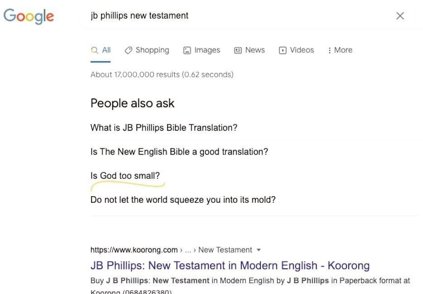Click the magnifier icon beside All
423x294 pixels.
pyautogui.click(x=94, y=50)
